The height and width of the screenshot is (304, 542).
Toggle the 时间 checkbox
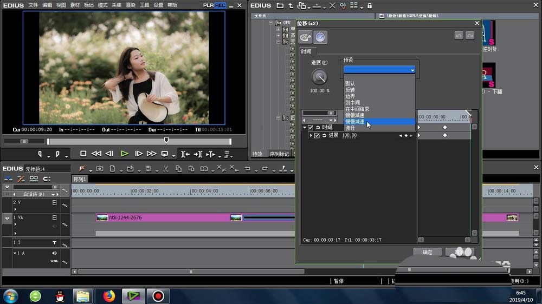[x=311, y=128]
